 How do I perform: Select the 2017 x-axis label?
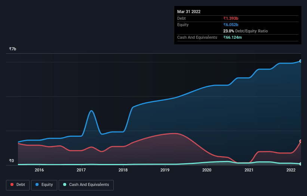click(x=81, y=170)
